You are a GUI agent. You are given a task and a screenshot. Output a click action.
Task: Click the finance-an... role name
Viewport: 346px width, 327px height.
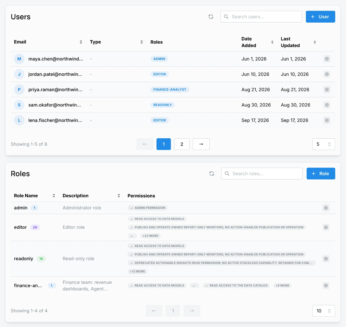pyautogui.click(x=28, y=286)
